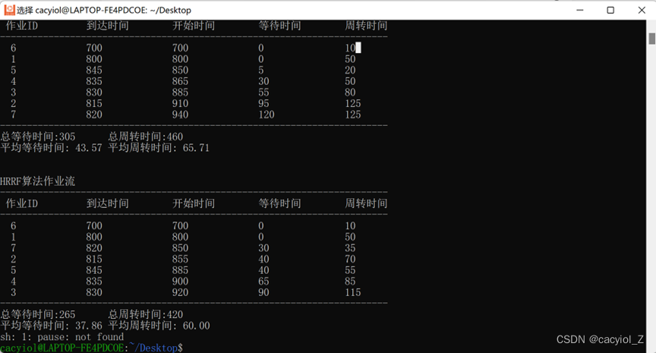The height and width of the screenshot is (353, 656).
Task: Click the 'sh: 1: pause: not found' line
Action: point(62,337)
